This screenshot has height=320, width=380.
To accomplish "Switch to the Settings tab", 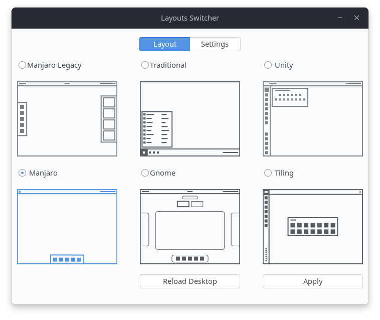I will click(215, 44).
